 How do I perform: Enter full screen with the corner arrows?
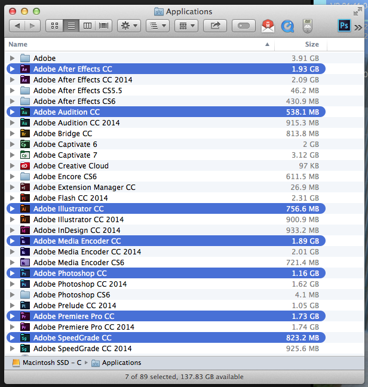click(358, 11)
